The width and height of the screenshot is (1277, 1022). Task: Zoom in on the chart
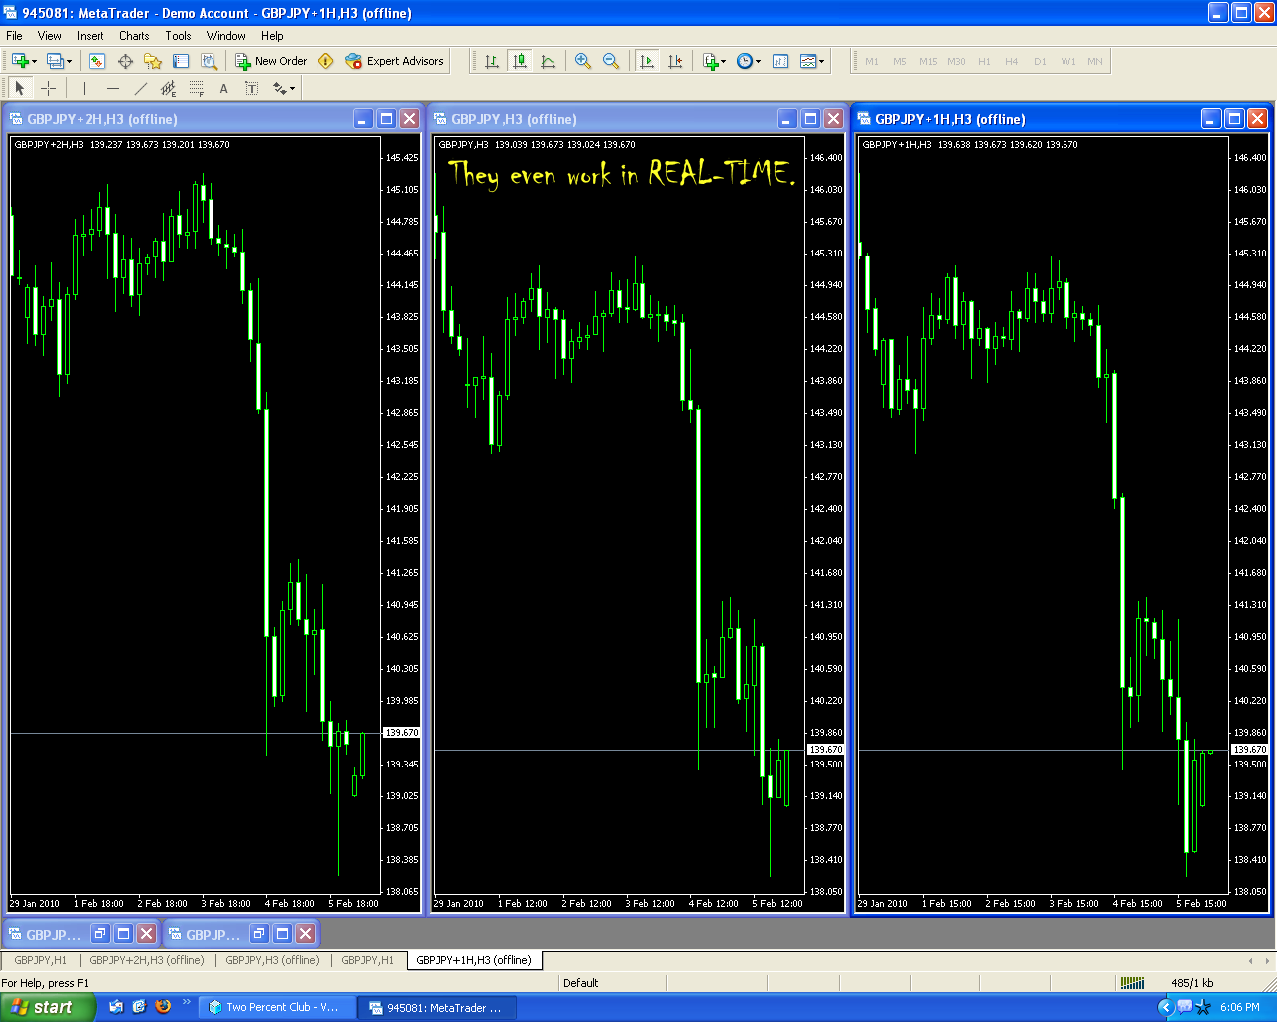tap(583, 61)
